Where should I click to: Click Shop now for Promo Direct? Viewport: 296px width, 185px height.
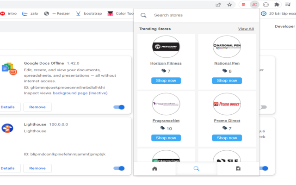click(227, 138)
